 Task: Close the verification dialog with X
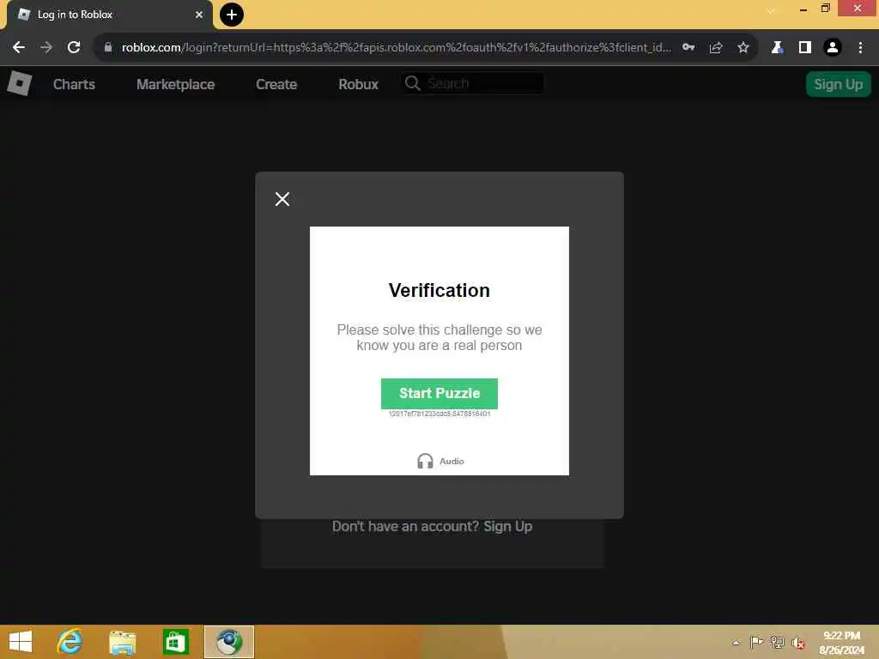(282, 199)
